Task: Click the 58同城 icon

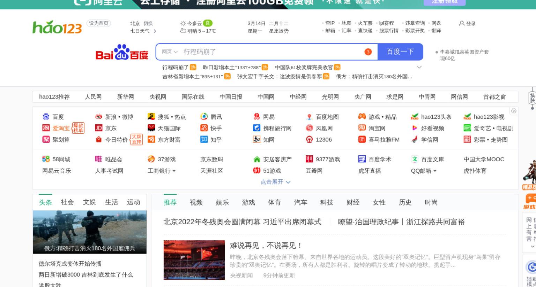Action: click(46, 159)
